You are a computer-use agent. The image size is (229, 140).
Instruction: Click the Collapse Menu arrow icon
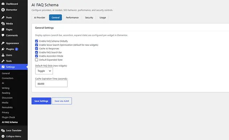pyautogui.click(x=3, y=136)
